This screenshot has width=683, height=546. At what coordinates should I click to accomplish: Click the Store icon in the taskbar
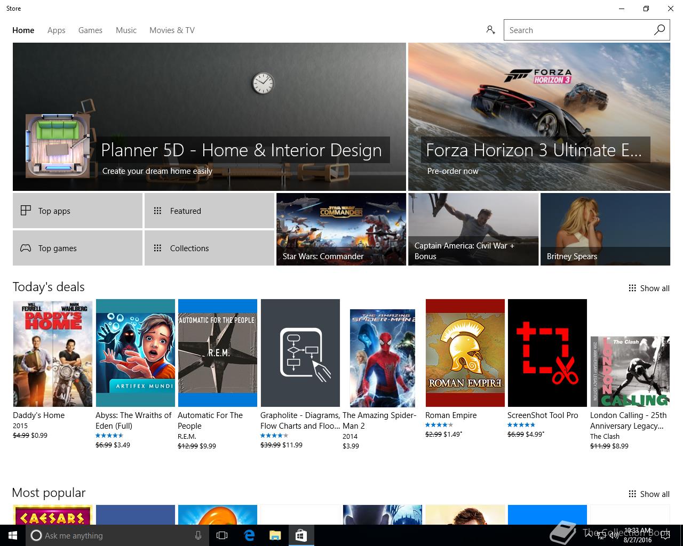301,535
